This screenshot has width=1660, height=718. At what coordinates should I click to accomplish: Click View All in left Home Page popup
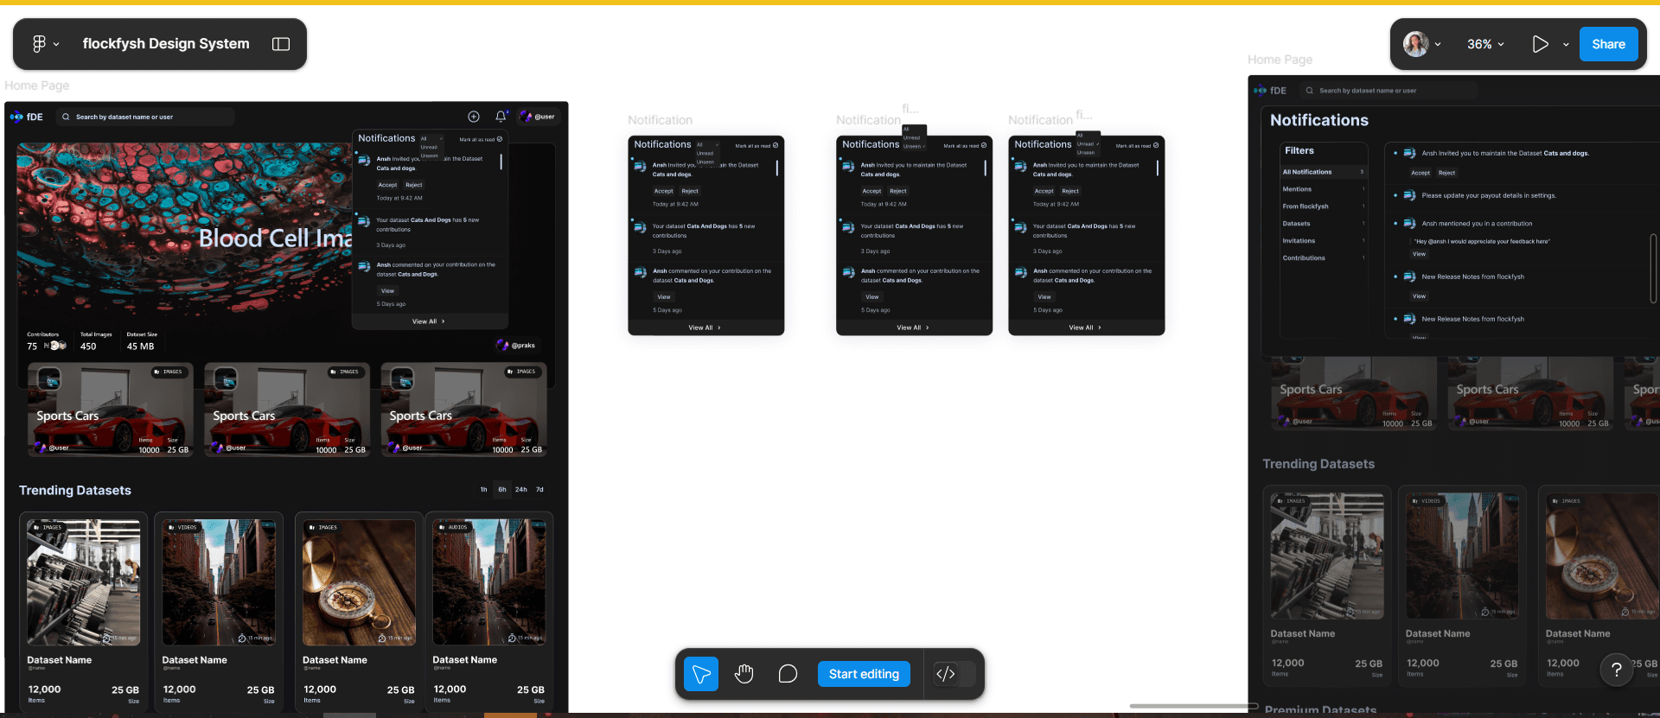(428, 321)
